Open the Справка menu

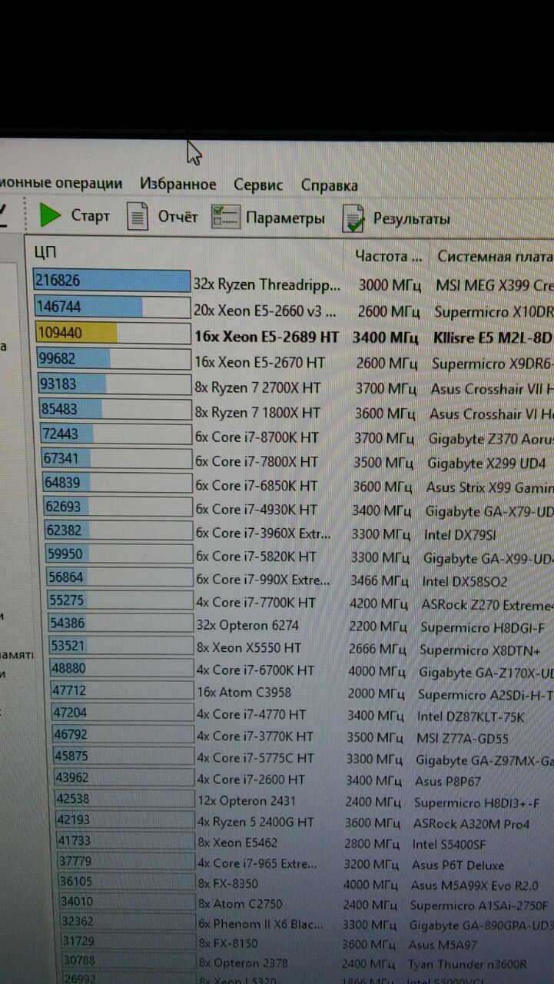[x=330, y=186]
